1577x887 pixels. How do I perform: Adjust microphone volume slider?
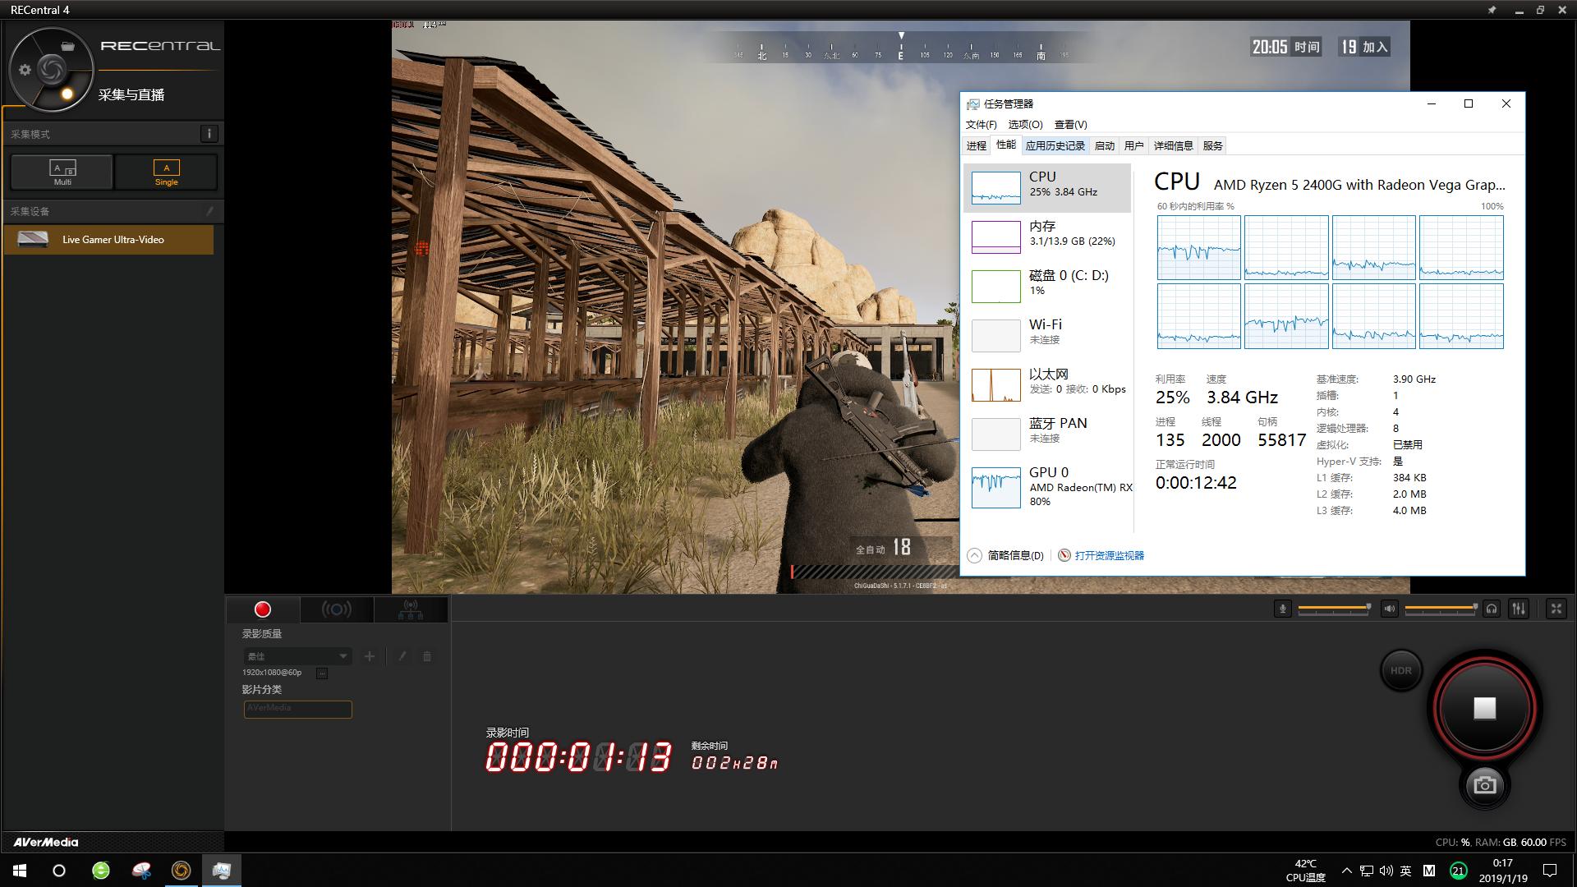click(x=1334, y=609)
